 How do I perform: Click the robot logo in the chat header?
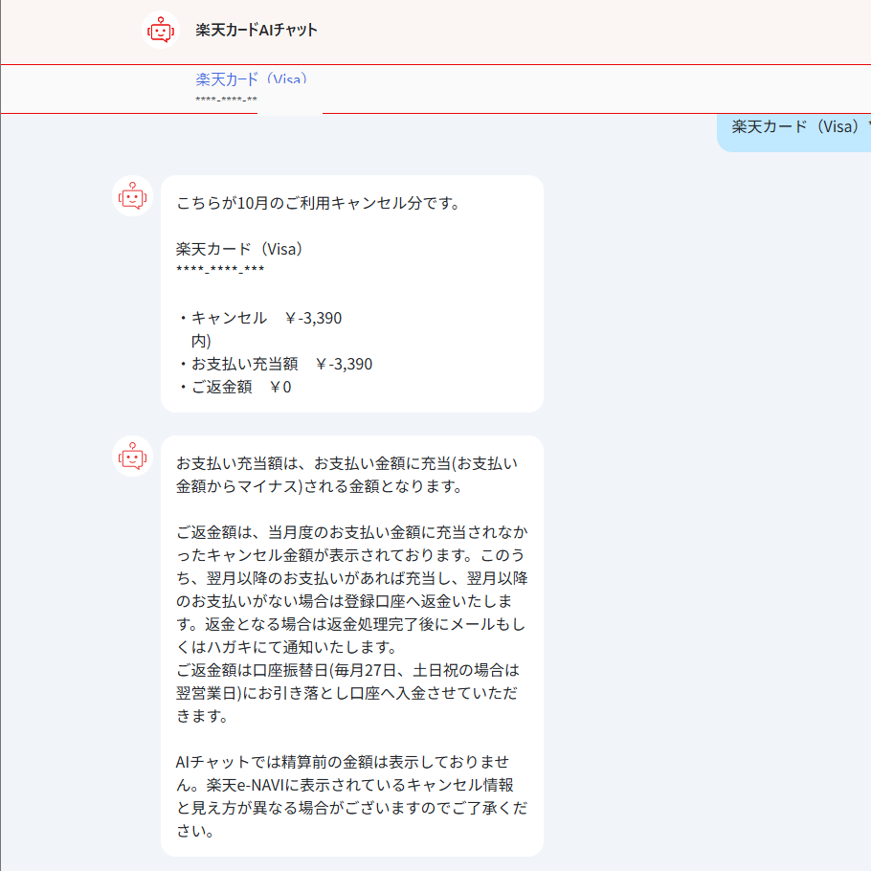(161, 30)
